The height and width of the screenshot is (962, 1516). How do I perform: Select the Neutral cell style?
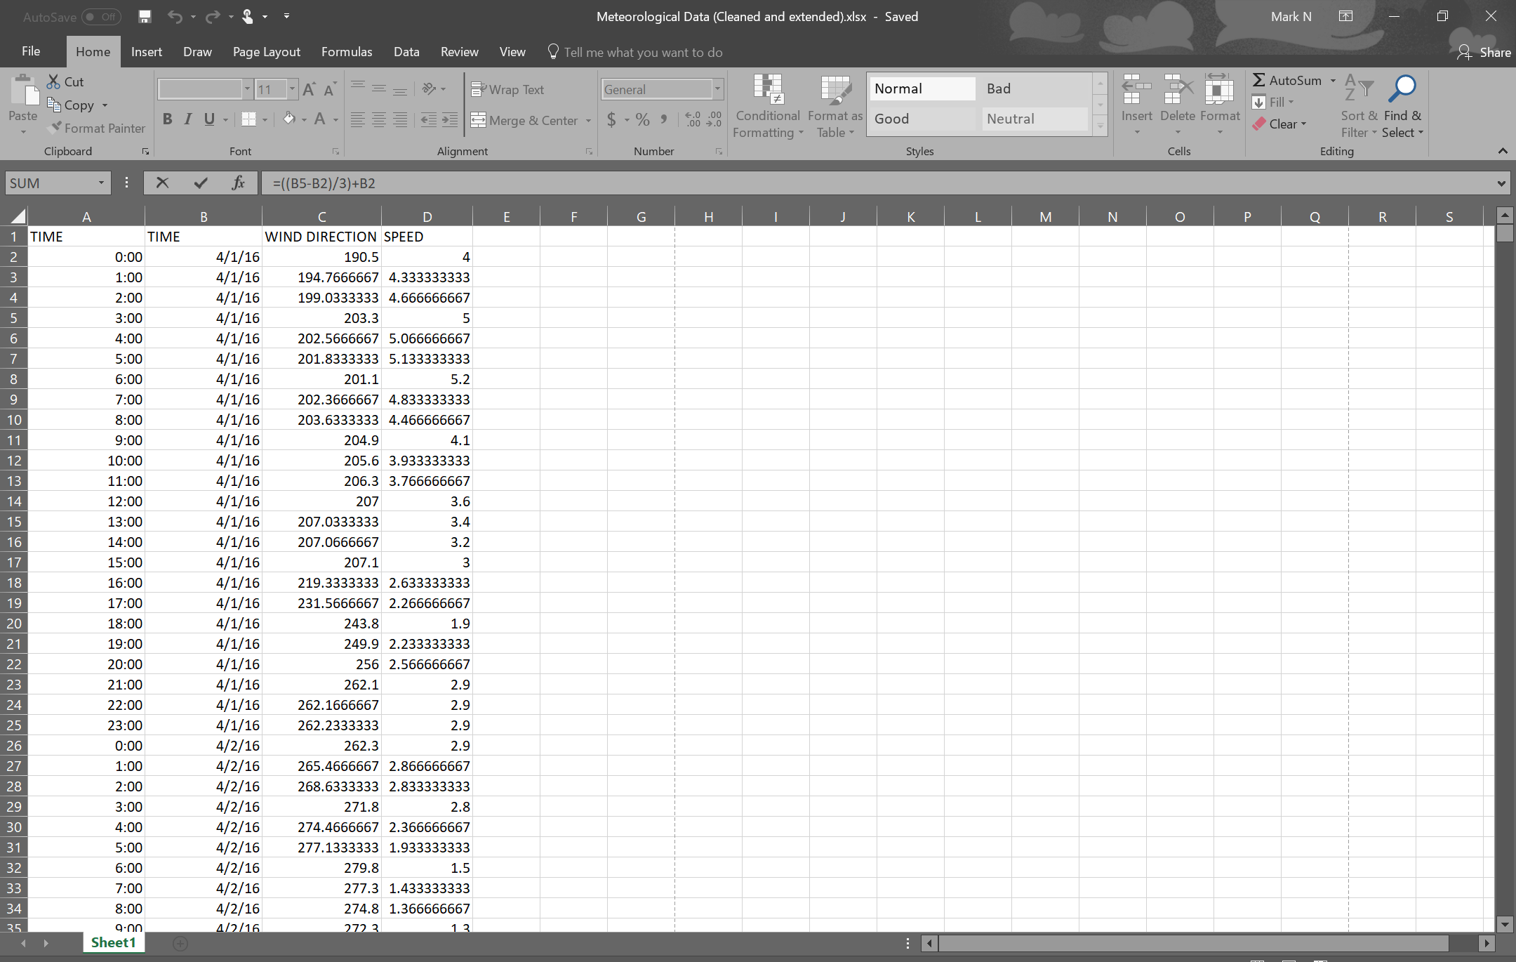coord(1035,119)
